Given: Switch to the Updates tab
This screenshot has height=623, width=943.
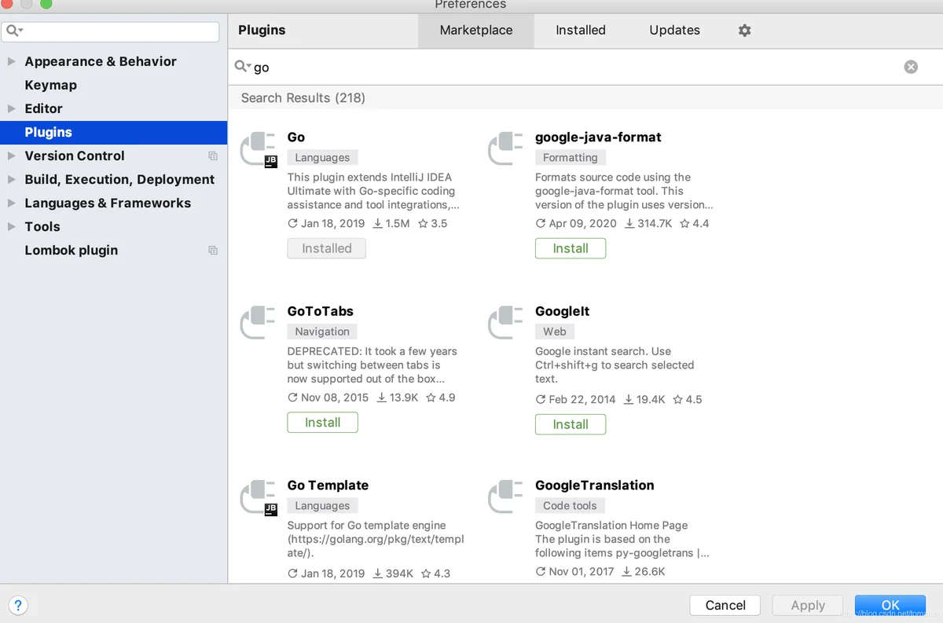Looking at the screenshot, I should click(x=674, y=31).
